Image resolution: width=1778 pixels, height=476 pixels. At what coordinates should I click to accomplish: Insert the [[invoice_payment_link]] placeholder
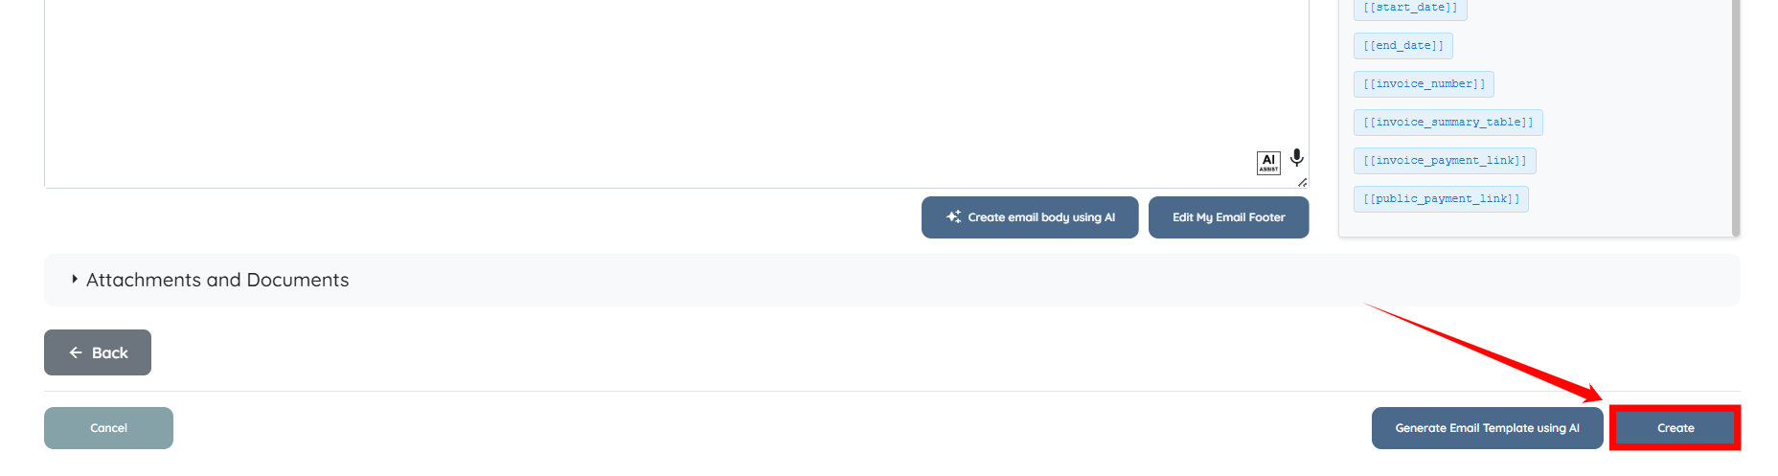coord(1444,161)
